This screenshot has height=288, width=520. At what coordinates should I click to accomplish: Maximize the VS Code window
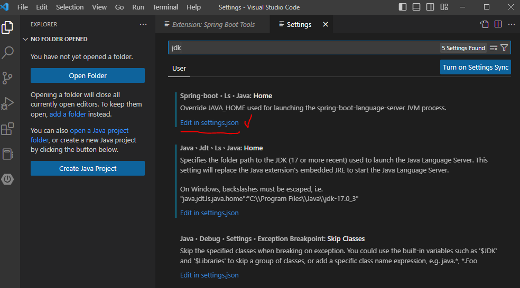487,7
